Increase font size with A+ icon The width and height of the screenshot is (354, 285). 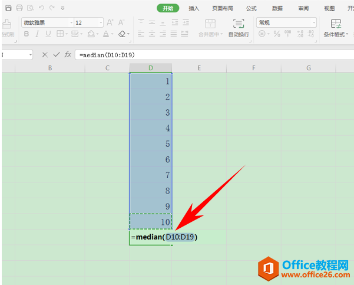click(110, 22)
